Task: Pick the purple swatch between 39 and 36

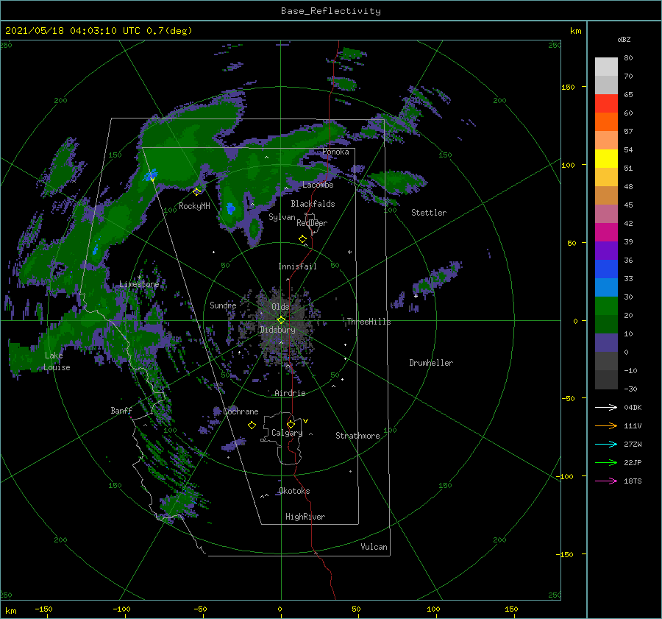Action: point(606,251)
